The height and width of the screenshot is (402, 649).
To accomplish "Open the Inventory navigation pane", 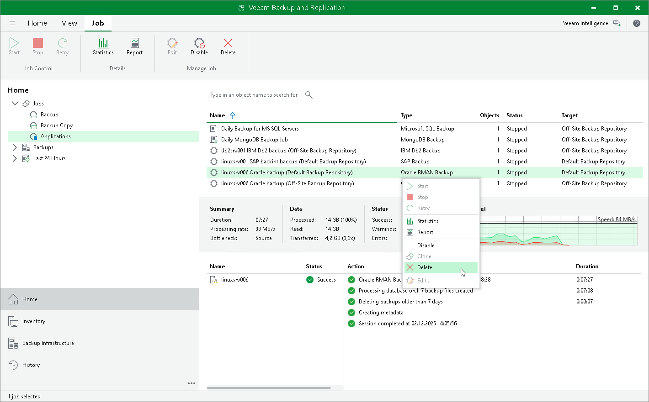I will [100, 321].
